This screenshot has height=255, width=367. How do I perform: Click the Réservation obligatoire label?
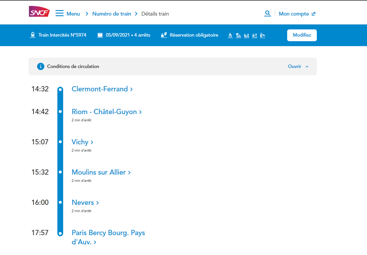coord(194,35)
